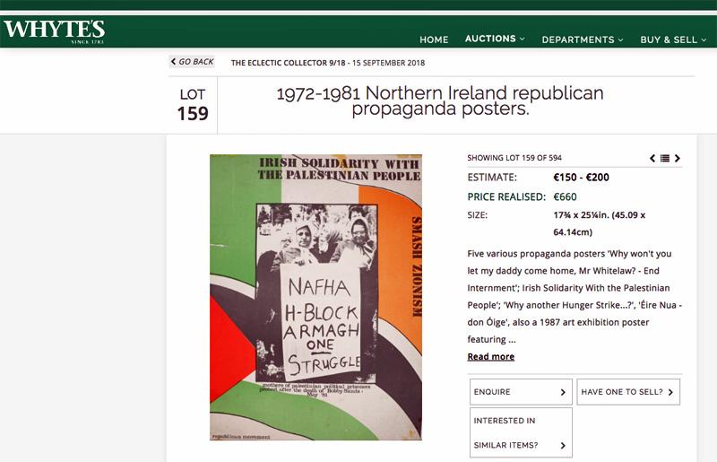Screen dimensions: 717x462
Task: Go to the next lot arrow
Action: point(678,159)
